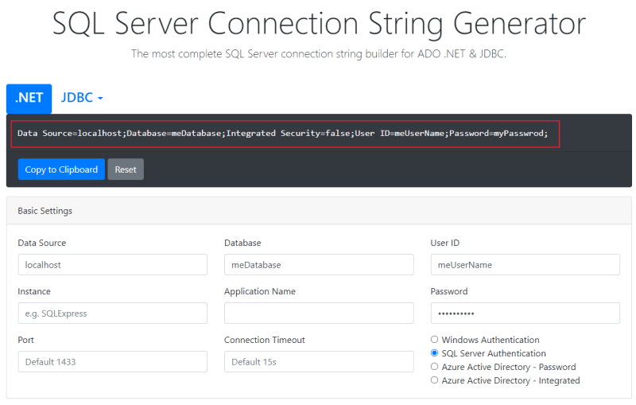Image resolution: width=636 pixels, height=405 pixels.
Task: Select the generated connection string text
Action: 282,134
